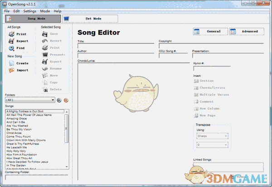This screenshot has width=272, height=187.
Task: Switch to Set Mode
Action: pyautogui.click(x=90, y=19)
